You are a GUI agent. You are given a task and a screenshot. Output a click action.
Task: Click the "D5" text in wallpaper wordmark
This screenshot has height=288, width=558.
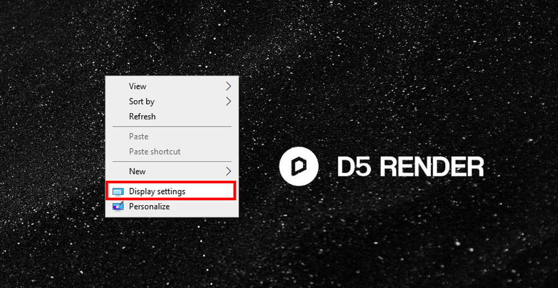click(x=354, y=167)
